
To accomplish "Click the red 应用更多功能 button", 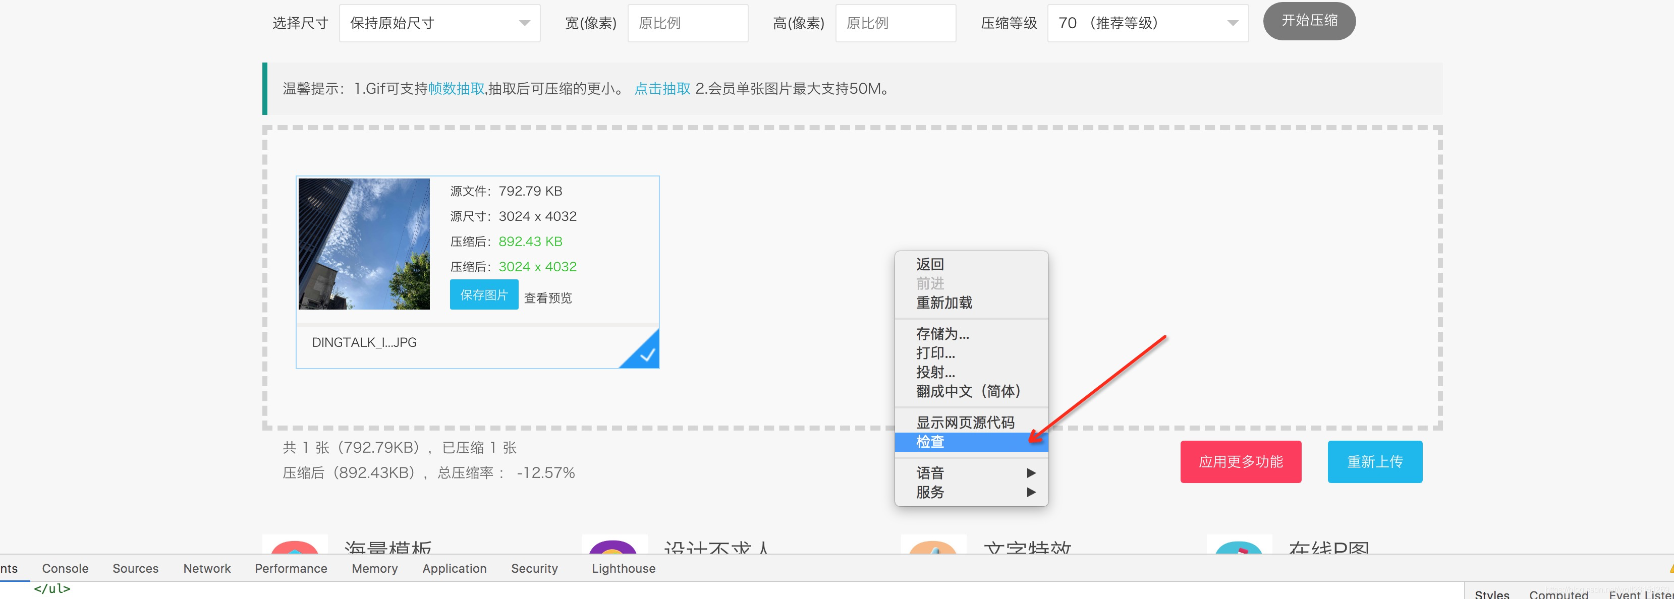I will (1240, 462).
